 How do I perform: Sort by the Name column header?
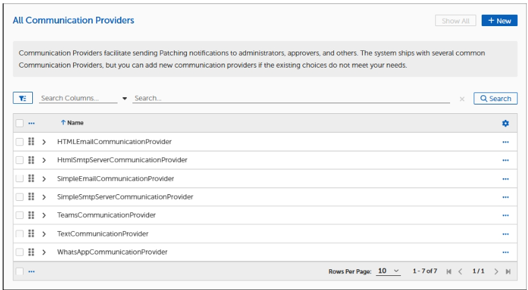[73, 123]
